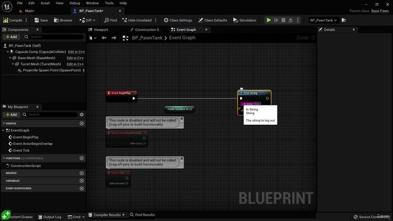Switch to the Viewport tab
The height and width of the screenshot is (221, 393).
click(x=98, y=29)
